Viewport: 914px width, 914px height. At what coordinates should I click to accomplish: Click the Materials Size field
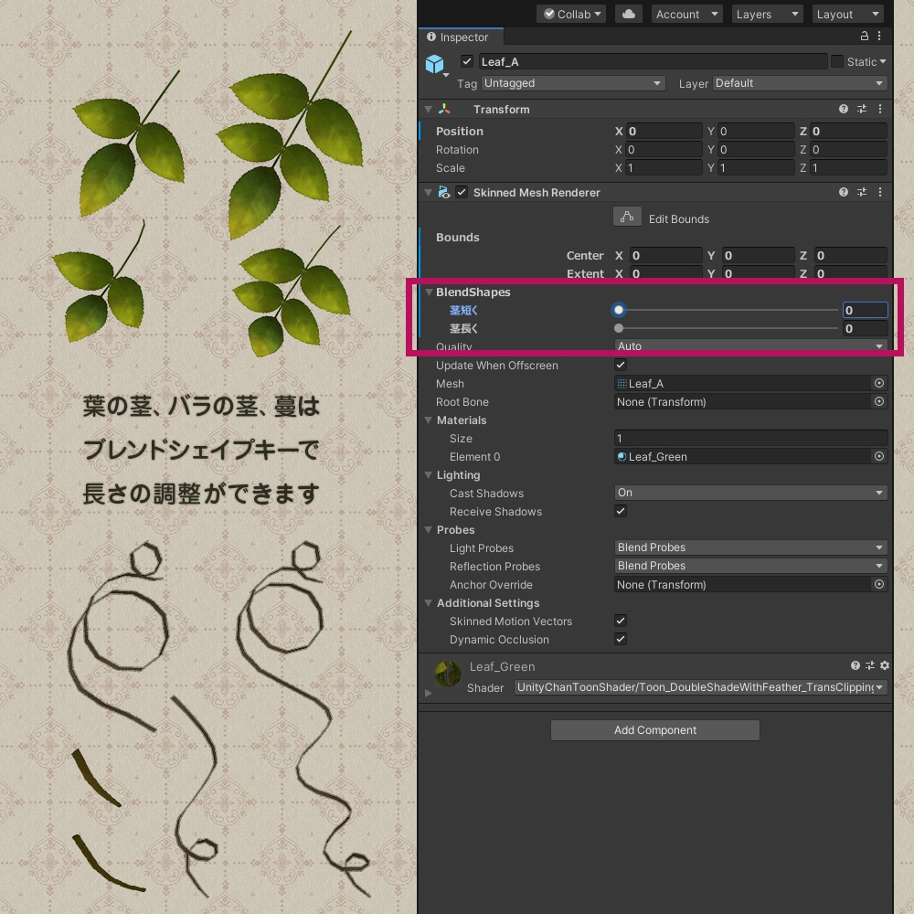pyautogui.click(x=750, y=438)
